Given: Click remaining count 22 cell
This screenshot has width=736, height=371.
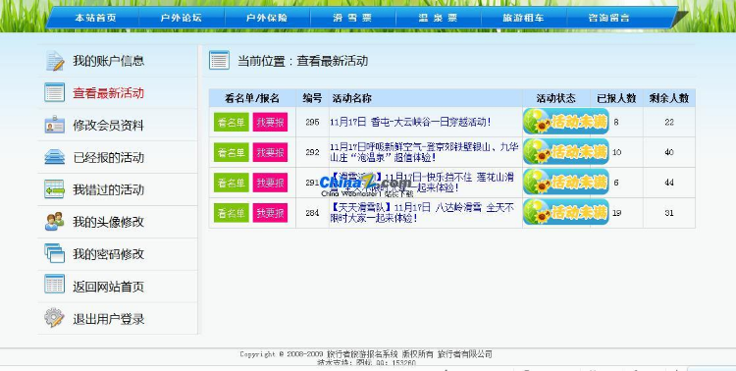Looking at the screenshot, I should click(x=669, y=122).
